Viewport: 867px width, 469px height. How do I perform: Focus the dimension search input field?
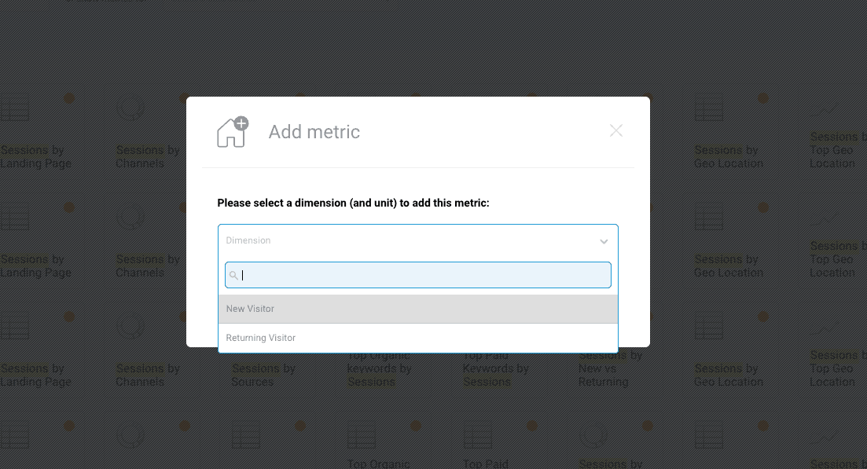[x=424, y=275]
